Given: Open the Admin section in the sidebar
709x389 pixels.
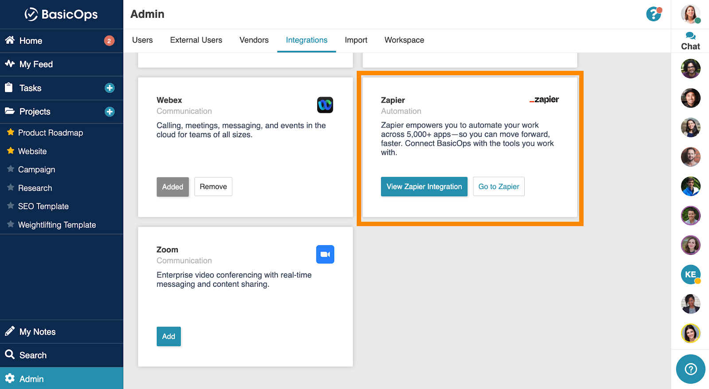Looking at the screenshot, I should (62, 379).
